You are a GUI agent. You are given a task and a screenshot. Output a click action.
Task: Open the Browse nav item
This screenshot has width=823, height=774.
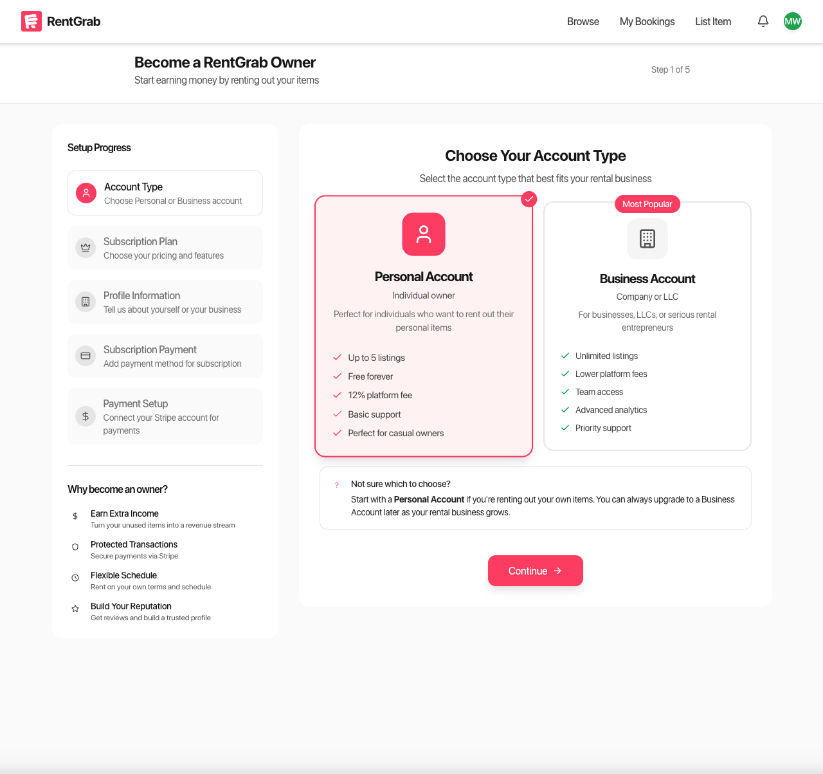(x=583, y=21)
